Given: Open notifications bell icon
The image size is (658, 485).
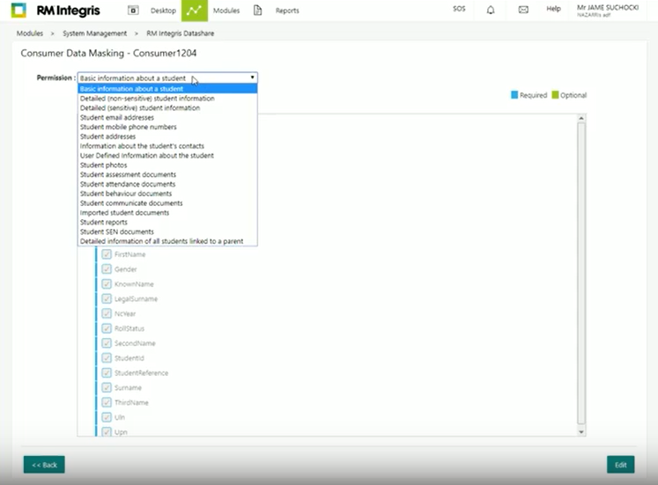Looking at the screenshot, I should 490,10.
